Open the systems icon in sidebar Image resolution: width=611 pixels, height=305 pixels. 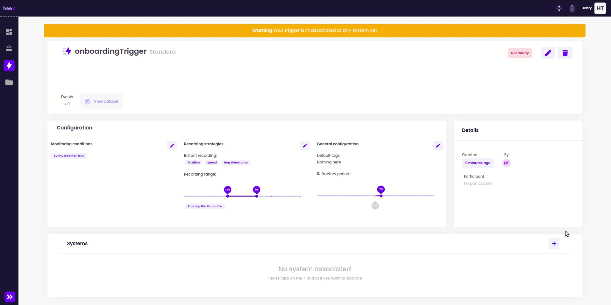coord(9,48)
